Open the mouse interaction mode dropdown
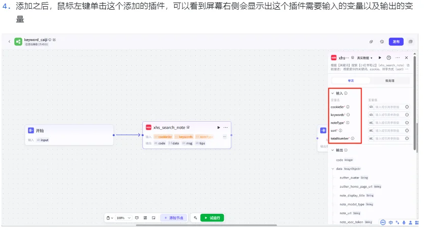This screenshot has width=424, height=230. [x=110, y=218]
